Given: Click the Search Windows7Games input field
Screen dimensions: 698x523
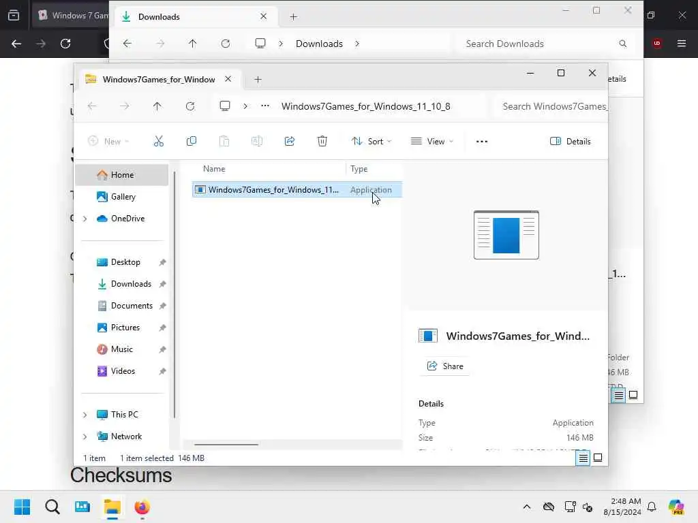Looking at the screenshot, I should [x=552, y=106].
